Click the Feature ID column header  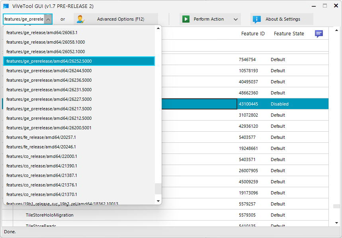pyautogui.click(x=253, y=34)
